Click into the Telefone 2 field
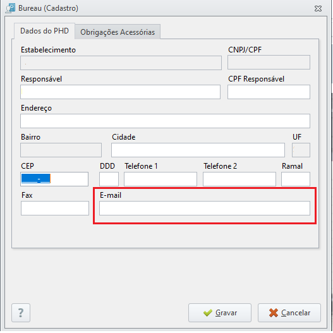The width and height of the screenshot is (333, 333). pos(239,179)
